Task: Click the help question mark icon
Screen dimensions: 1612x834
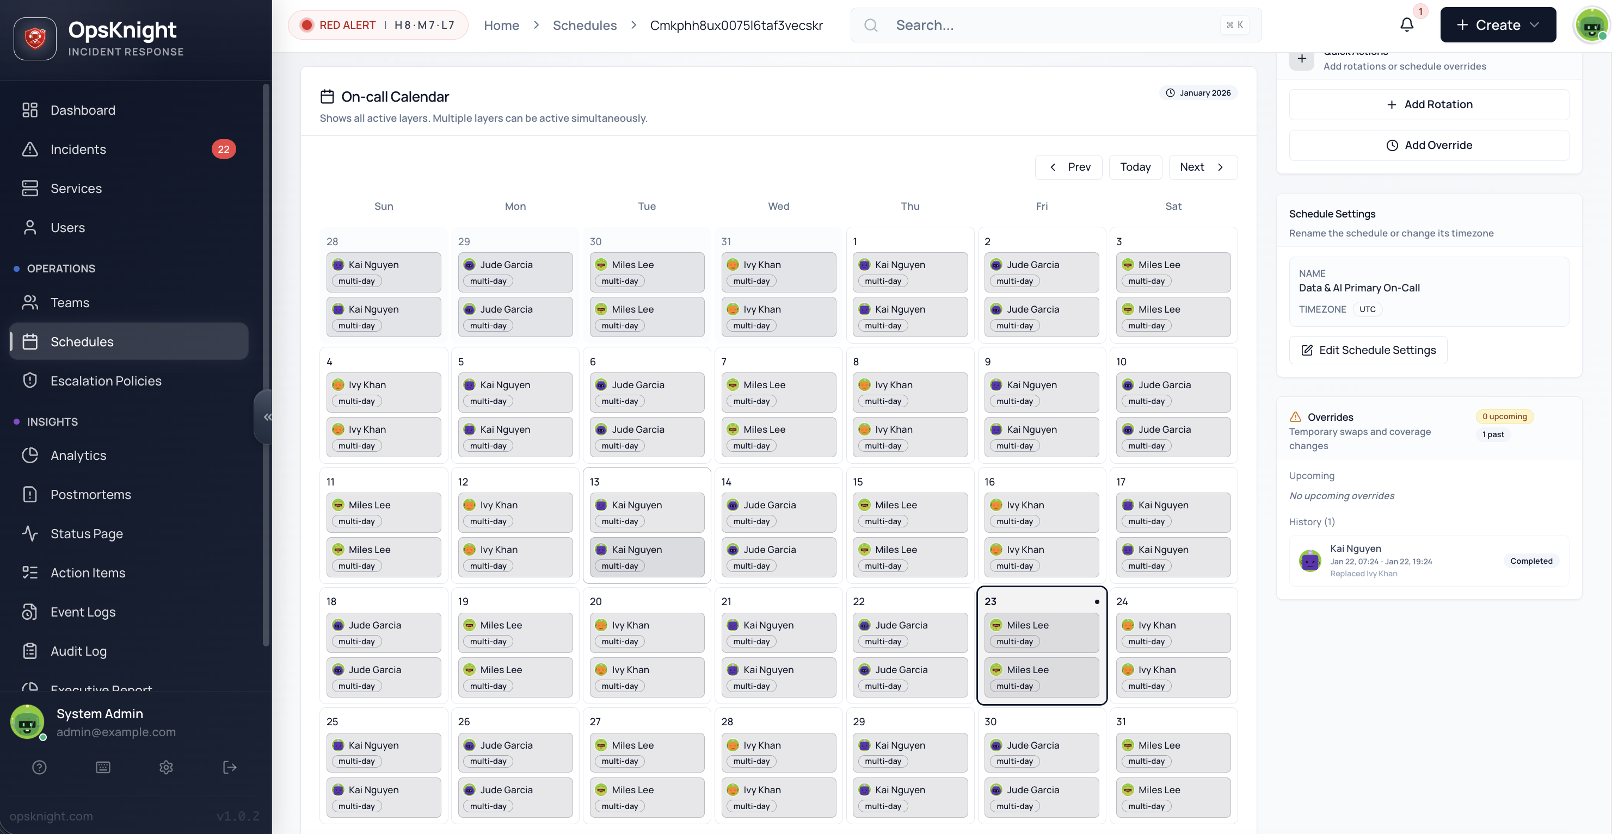Action: pos(39,767)
